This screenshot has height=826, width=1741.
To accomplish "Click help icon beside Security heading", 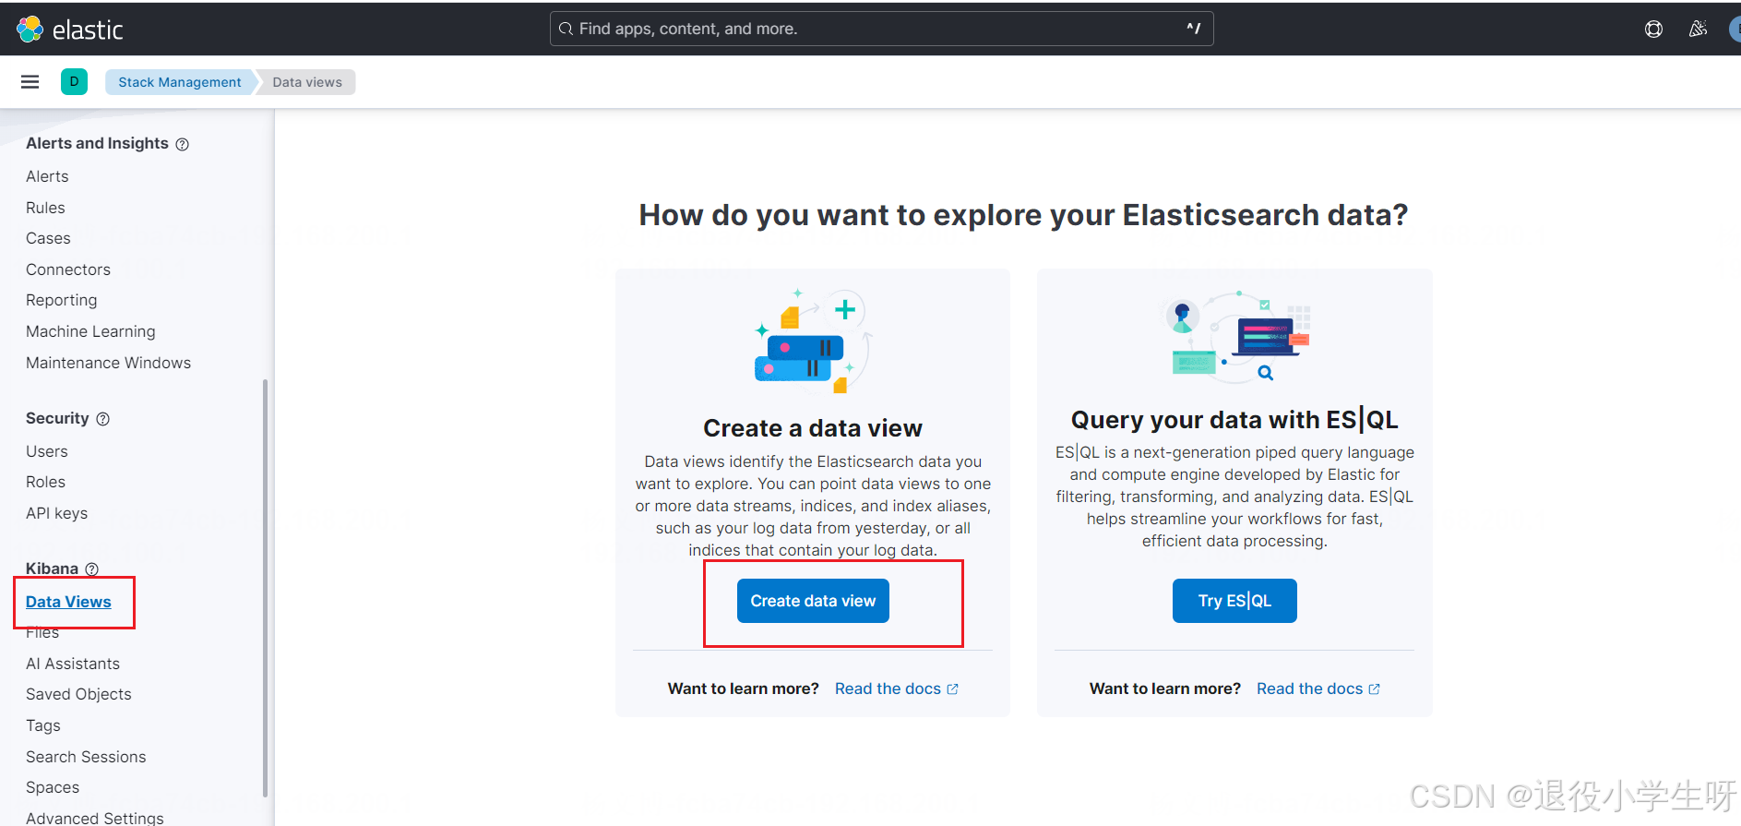I will (103, 419).
